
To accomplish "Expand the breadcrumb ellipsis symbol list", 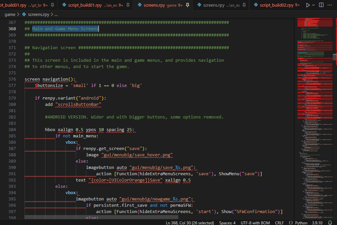I will click(x=56, y=15).
